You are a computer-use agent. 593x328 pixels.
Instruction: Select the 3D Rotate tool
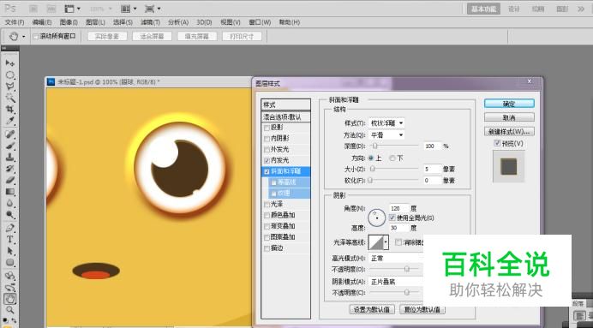pos(9,276)
